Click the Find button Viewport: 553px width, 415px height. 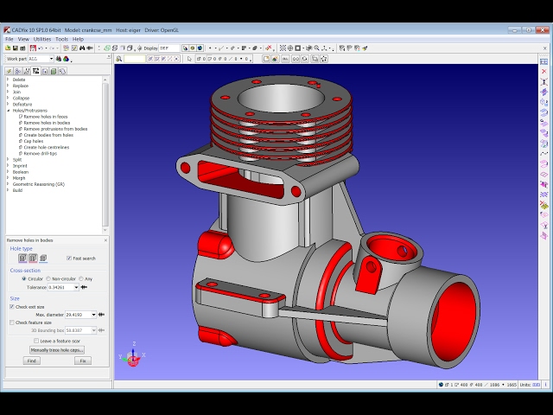click(32, 361)
